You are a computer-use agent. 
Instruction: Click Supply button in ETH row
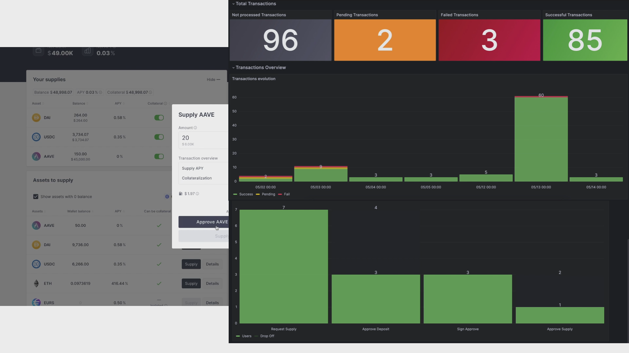pyautogui.click(x=191, y=283)
